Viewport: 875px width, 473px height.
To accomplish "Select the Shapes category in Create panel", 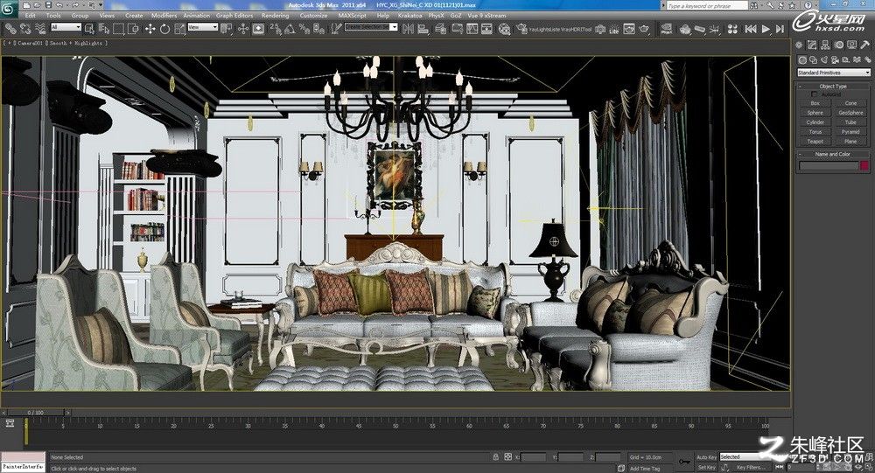I will [813, 59].
